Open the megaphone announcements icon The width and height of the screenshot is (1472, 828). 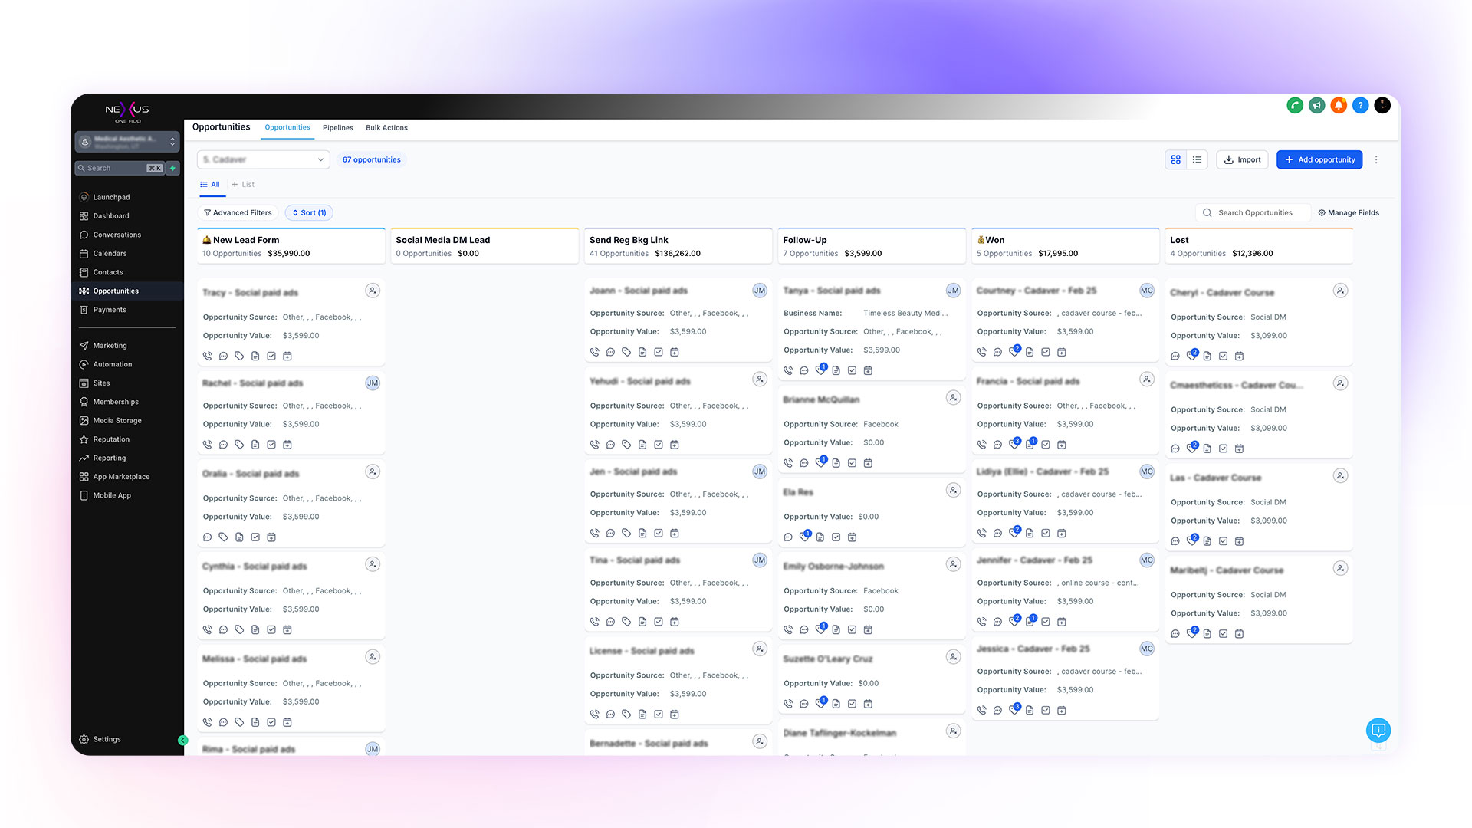pos(1316,105)
